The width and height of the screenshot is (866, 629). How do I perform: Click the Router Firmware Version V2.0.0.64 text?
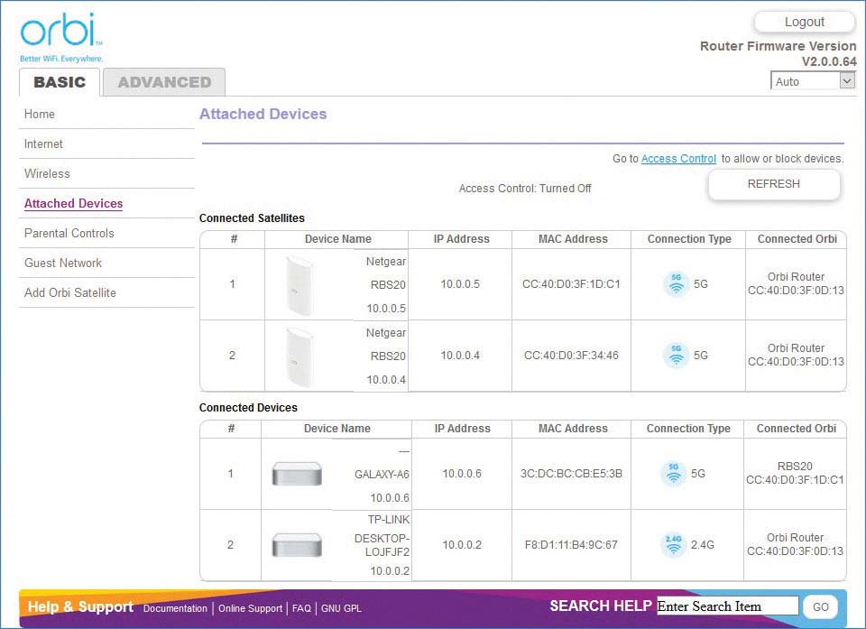(x=778, y=53)
